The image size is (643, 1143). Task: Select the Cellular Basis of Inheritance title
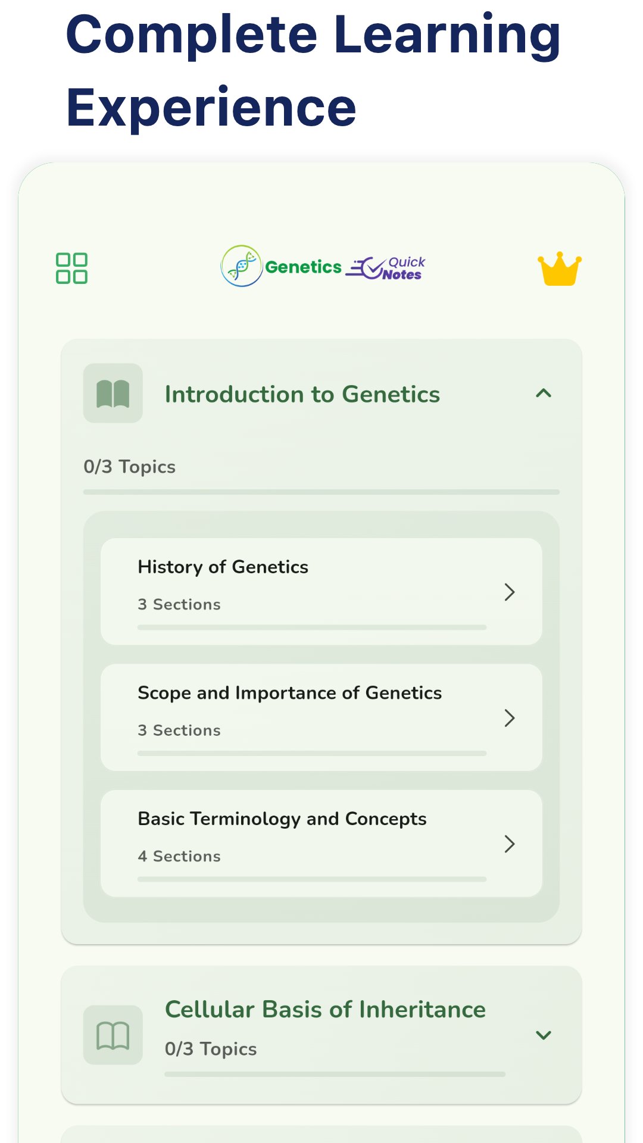(x=324, y=1009)
